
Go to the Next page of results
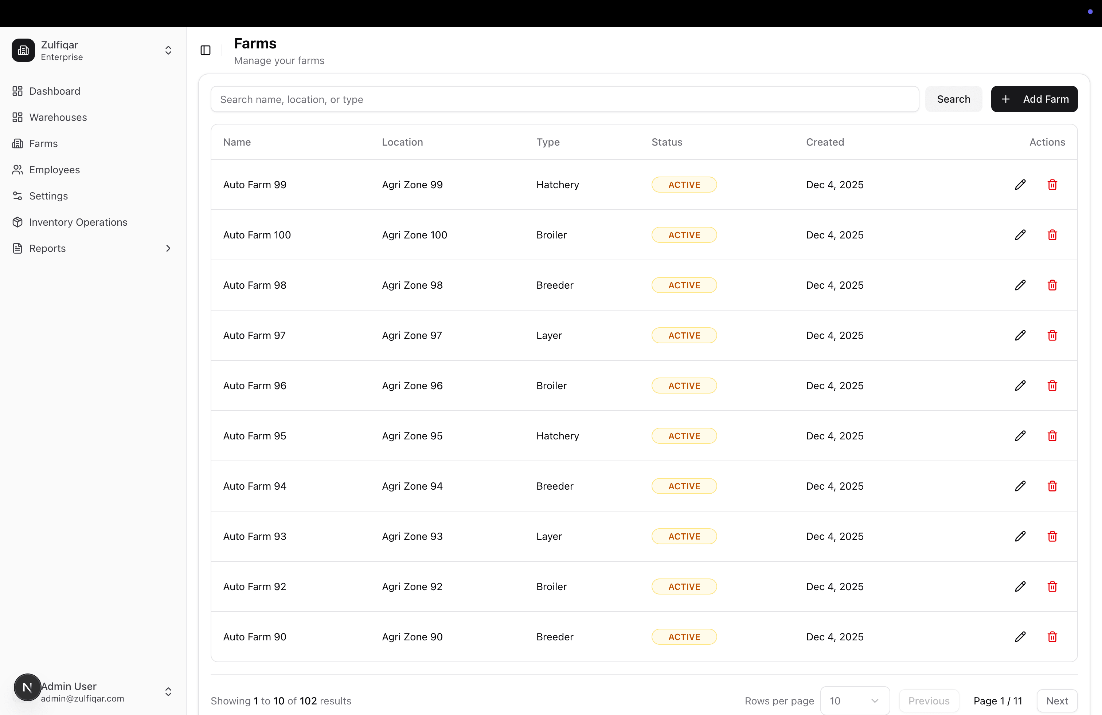point(1056,700)
